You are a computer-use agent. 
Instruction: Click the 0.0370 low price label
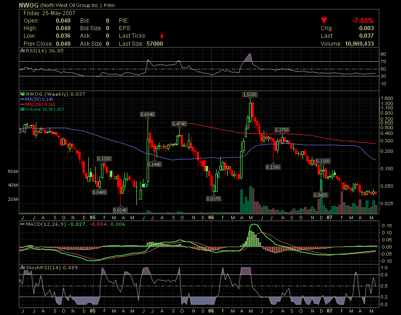(214, 199)
